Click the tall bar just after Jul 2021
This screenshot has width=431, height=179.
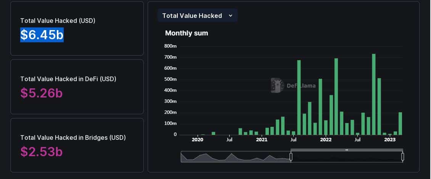[x=299, y=97]
